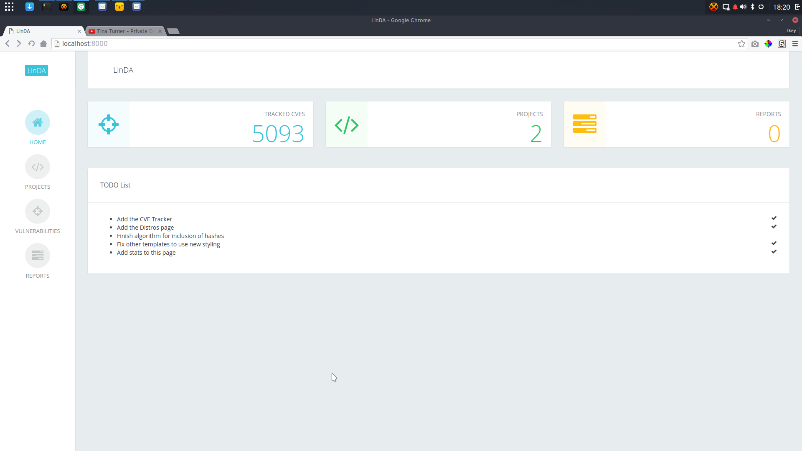Click 'Add the CVE Tracker' list item
Viewport: 802px width, 451px height.
pos(145,219)
